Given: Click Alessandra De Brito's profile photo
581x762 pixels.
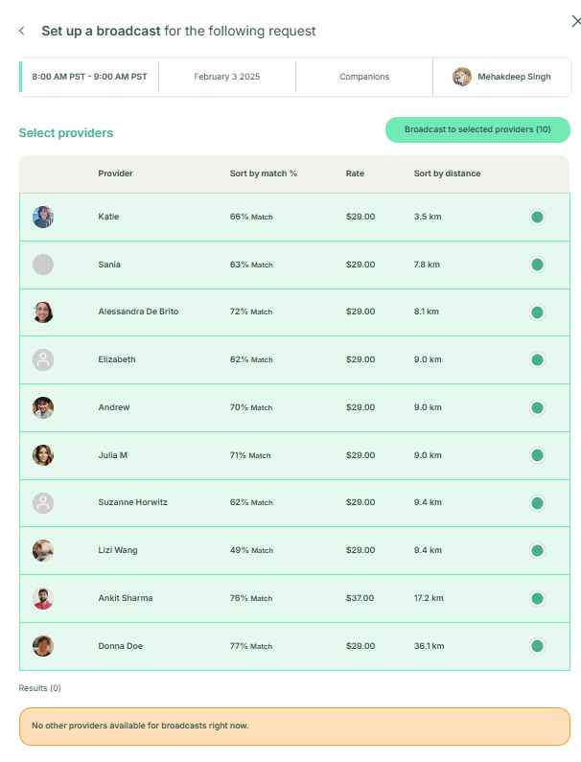Looking at the screenshot, I should tap(43, 312).
